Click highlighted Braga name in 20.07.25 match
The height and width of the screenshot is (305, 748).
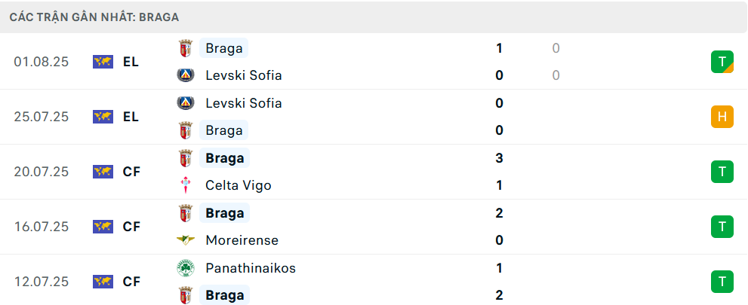tap(224, 158)
